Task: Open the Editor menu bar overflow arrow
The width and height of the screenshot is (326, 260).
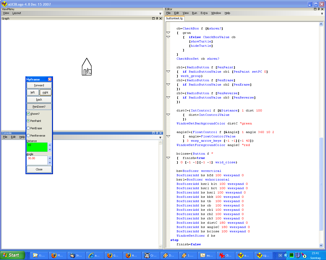Action: coord(322,13)
